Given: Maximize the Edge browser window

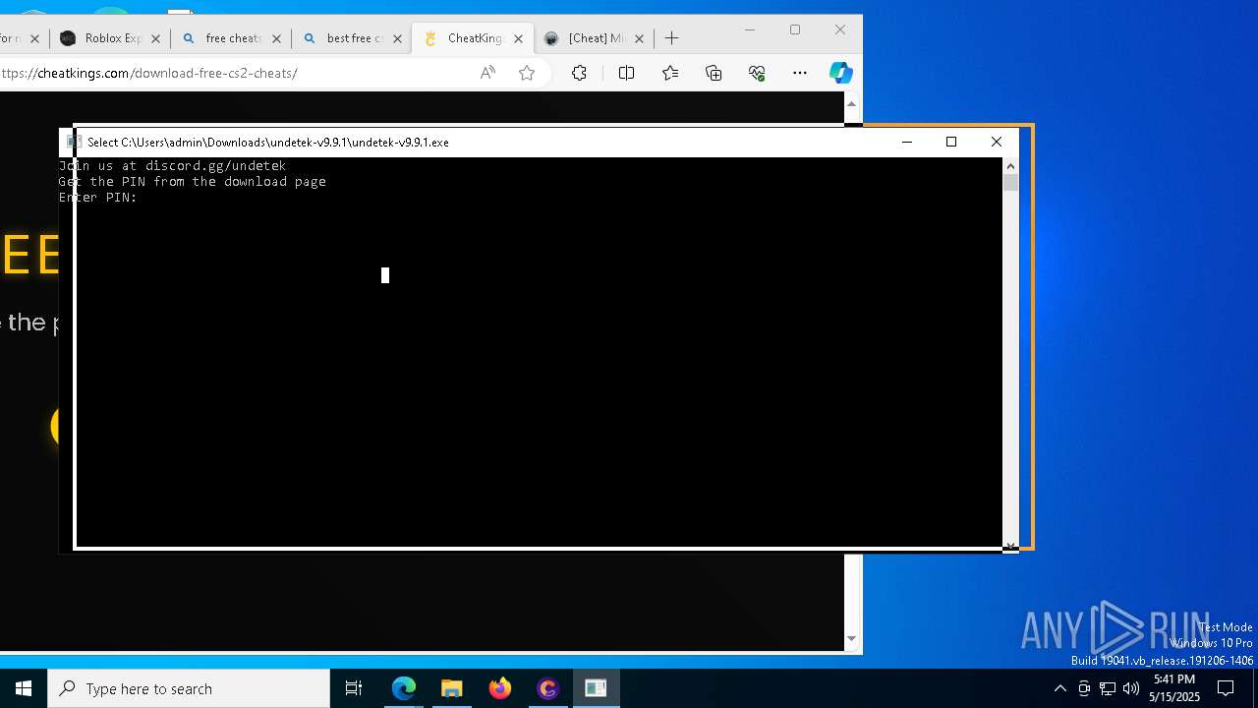Looking at the screenshot, I should coord(795,29).
